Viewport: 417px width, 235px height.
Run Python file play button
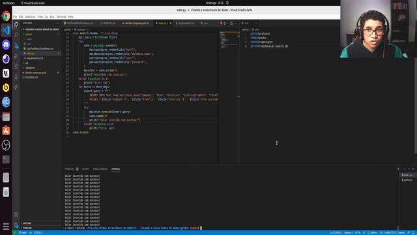(x=225, y=23)
